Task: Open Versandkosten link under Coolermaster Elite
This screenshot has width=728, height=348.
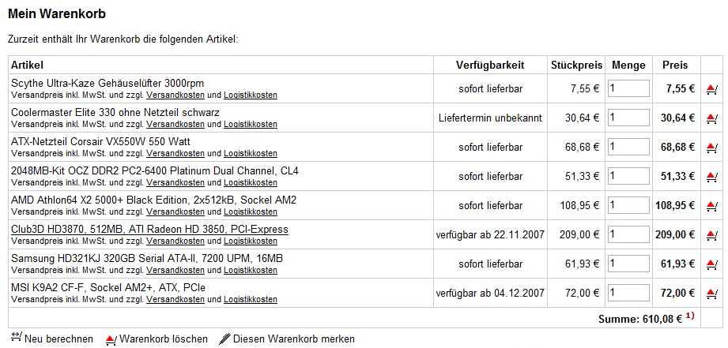Action: (x=175, y=124)
